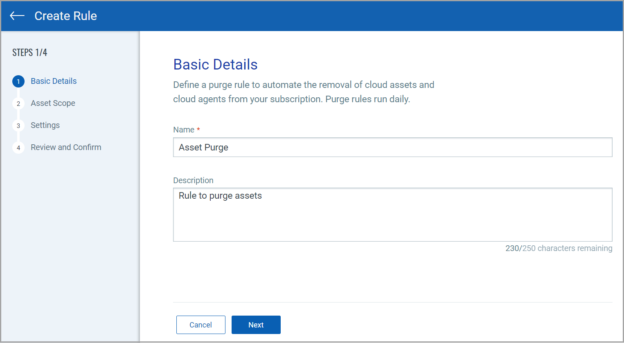The height and width of the screenshot is (343, 624).
Task: Click the purge rule explanatory paragraph
Action: [x=304, y=92]
